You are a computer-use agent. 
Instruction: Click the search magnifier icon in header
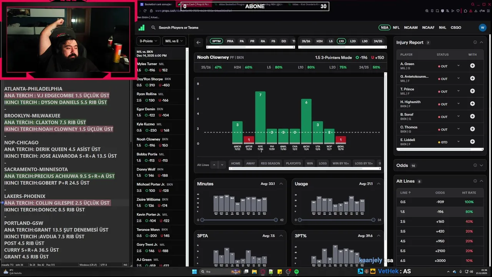[x=153, y=28]
